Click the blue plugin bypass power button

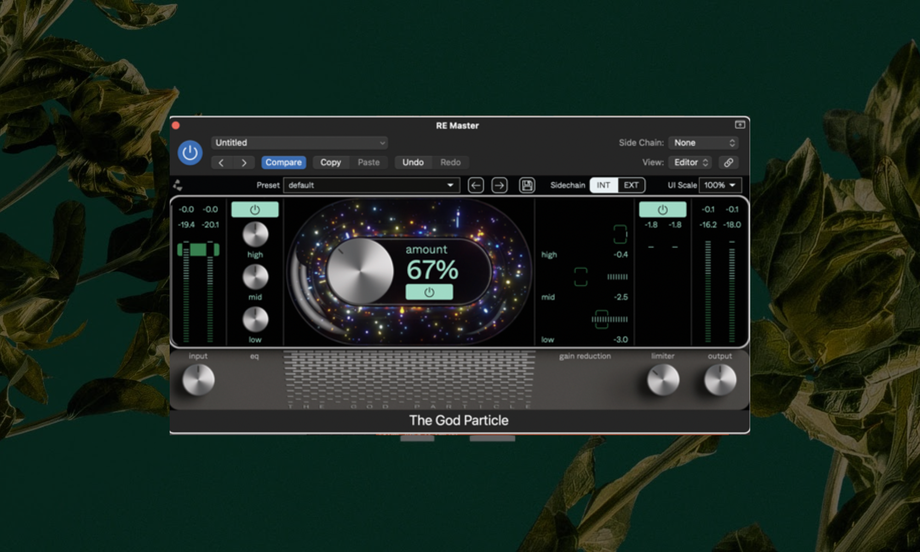click(190, 153)
